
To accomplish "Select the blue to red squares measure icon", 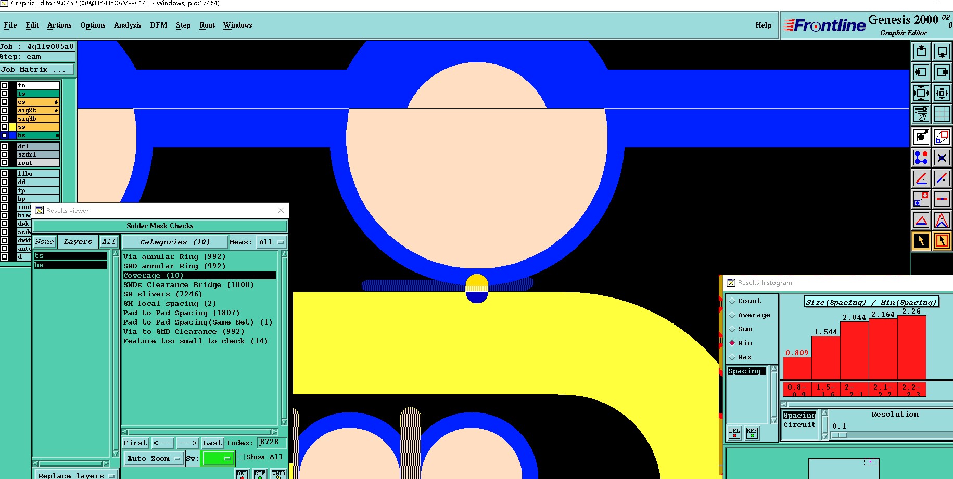I will click(x=921, y=199).
